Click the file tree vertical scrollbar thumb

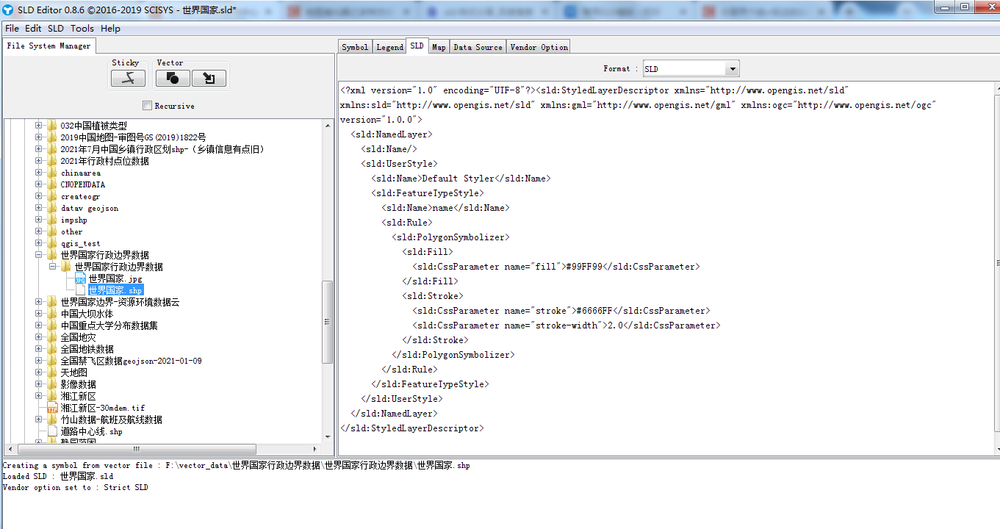click(328, 322)
